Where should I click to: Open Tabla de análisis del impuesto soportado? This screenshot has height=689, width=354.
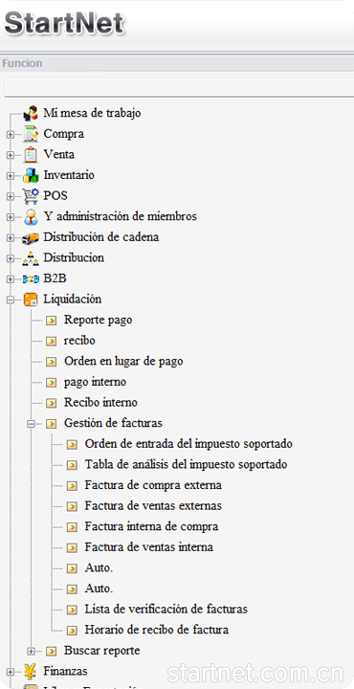pyautogui.click(x=186, y=464)
